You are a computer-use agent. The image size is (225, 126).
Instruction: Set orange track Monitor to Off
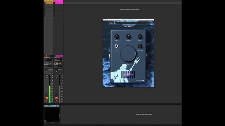pyautogui.click(x=50, y=63)
